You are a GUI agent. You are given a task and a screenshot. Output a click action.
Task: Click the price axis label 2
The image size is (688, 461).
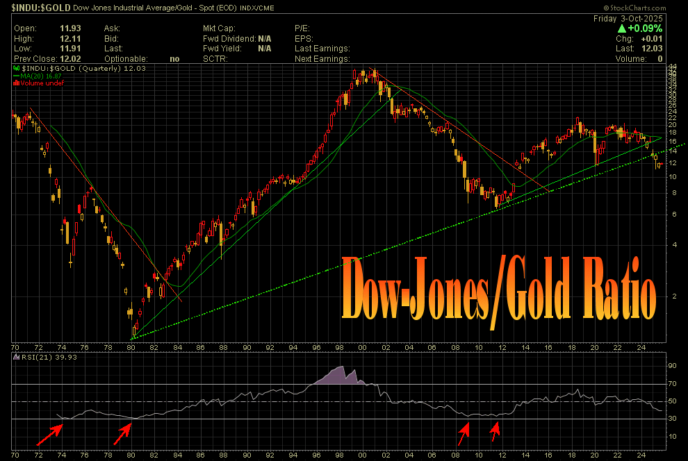pos(675,296)
